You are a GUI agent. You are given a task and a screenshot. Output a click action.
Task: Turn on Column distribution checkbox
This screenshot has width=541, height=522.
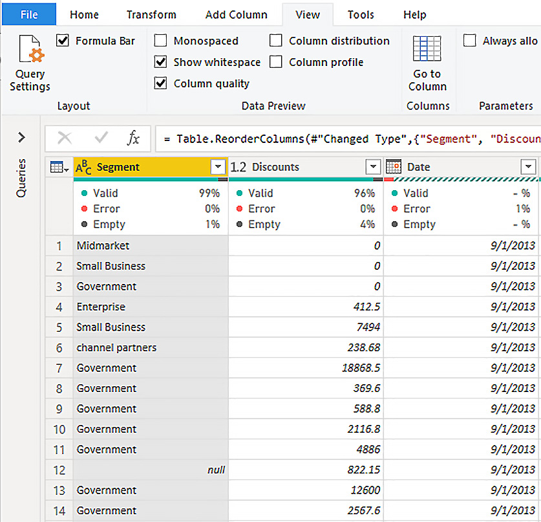276,41
